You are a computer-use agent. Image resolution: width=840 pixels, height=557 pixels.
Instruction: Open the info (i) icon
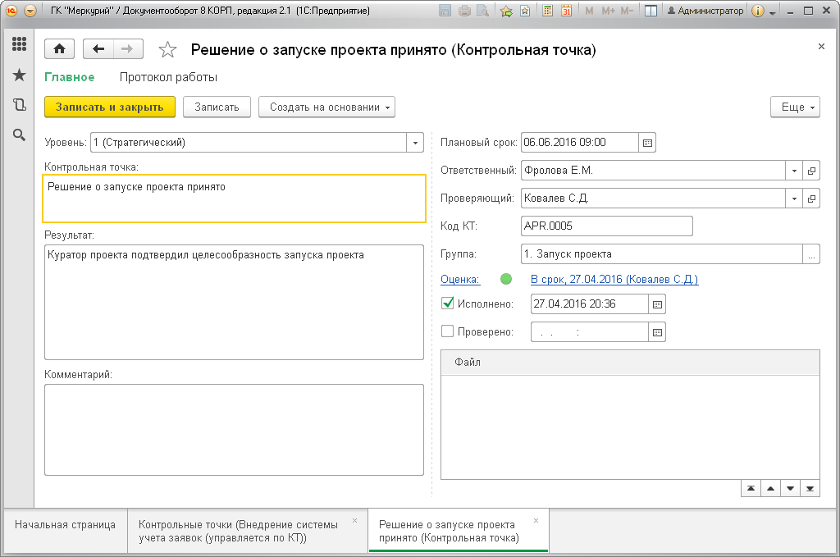(x=757, y=11)
